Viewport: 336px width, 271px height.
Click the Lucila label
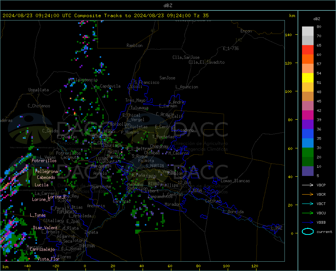coord(41,185)
